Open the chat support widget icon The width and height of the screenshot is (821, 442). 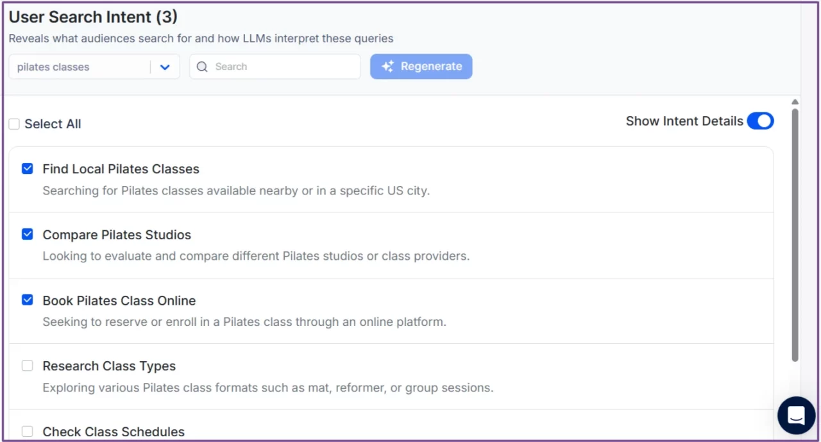[x=796, y=415]
